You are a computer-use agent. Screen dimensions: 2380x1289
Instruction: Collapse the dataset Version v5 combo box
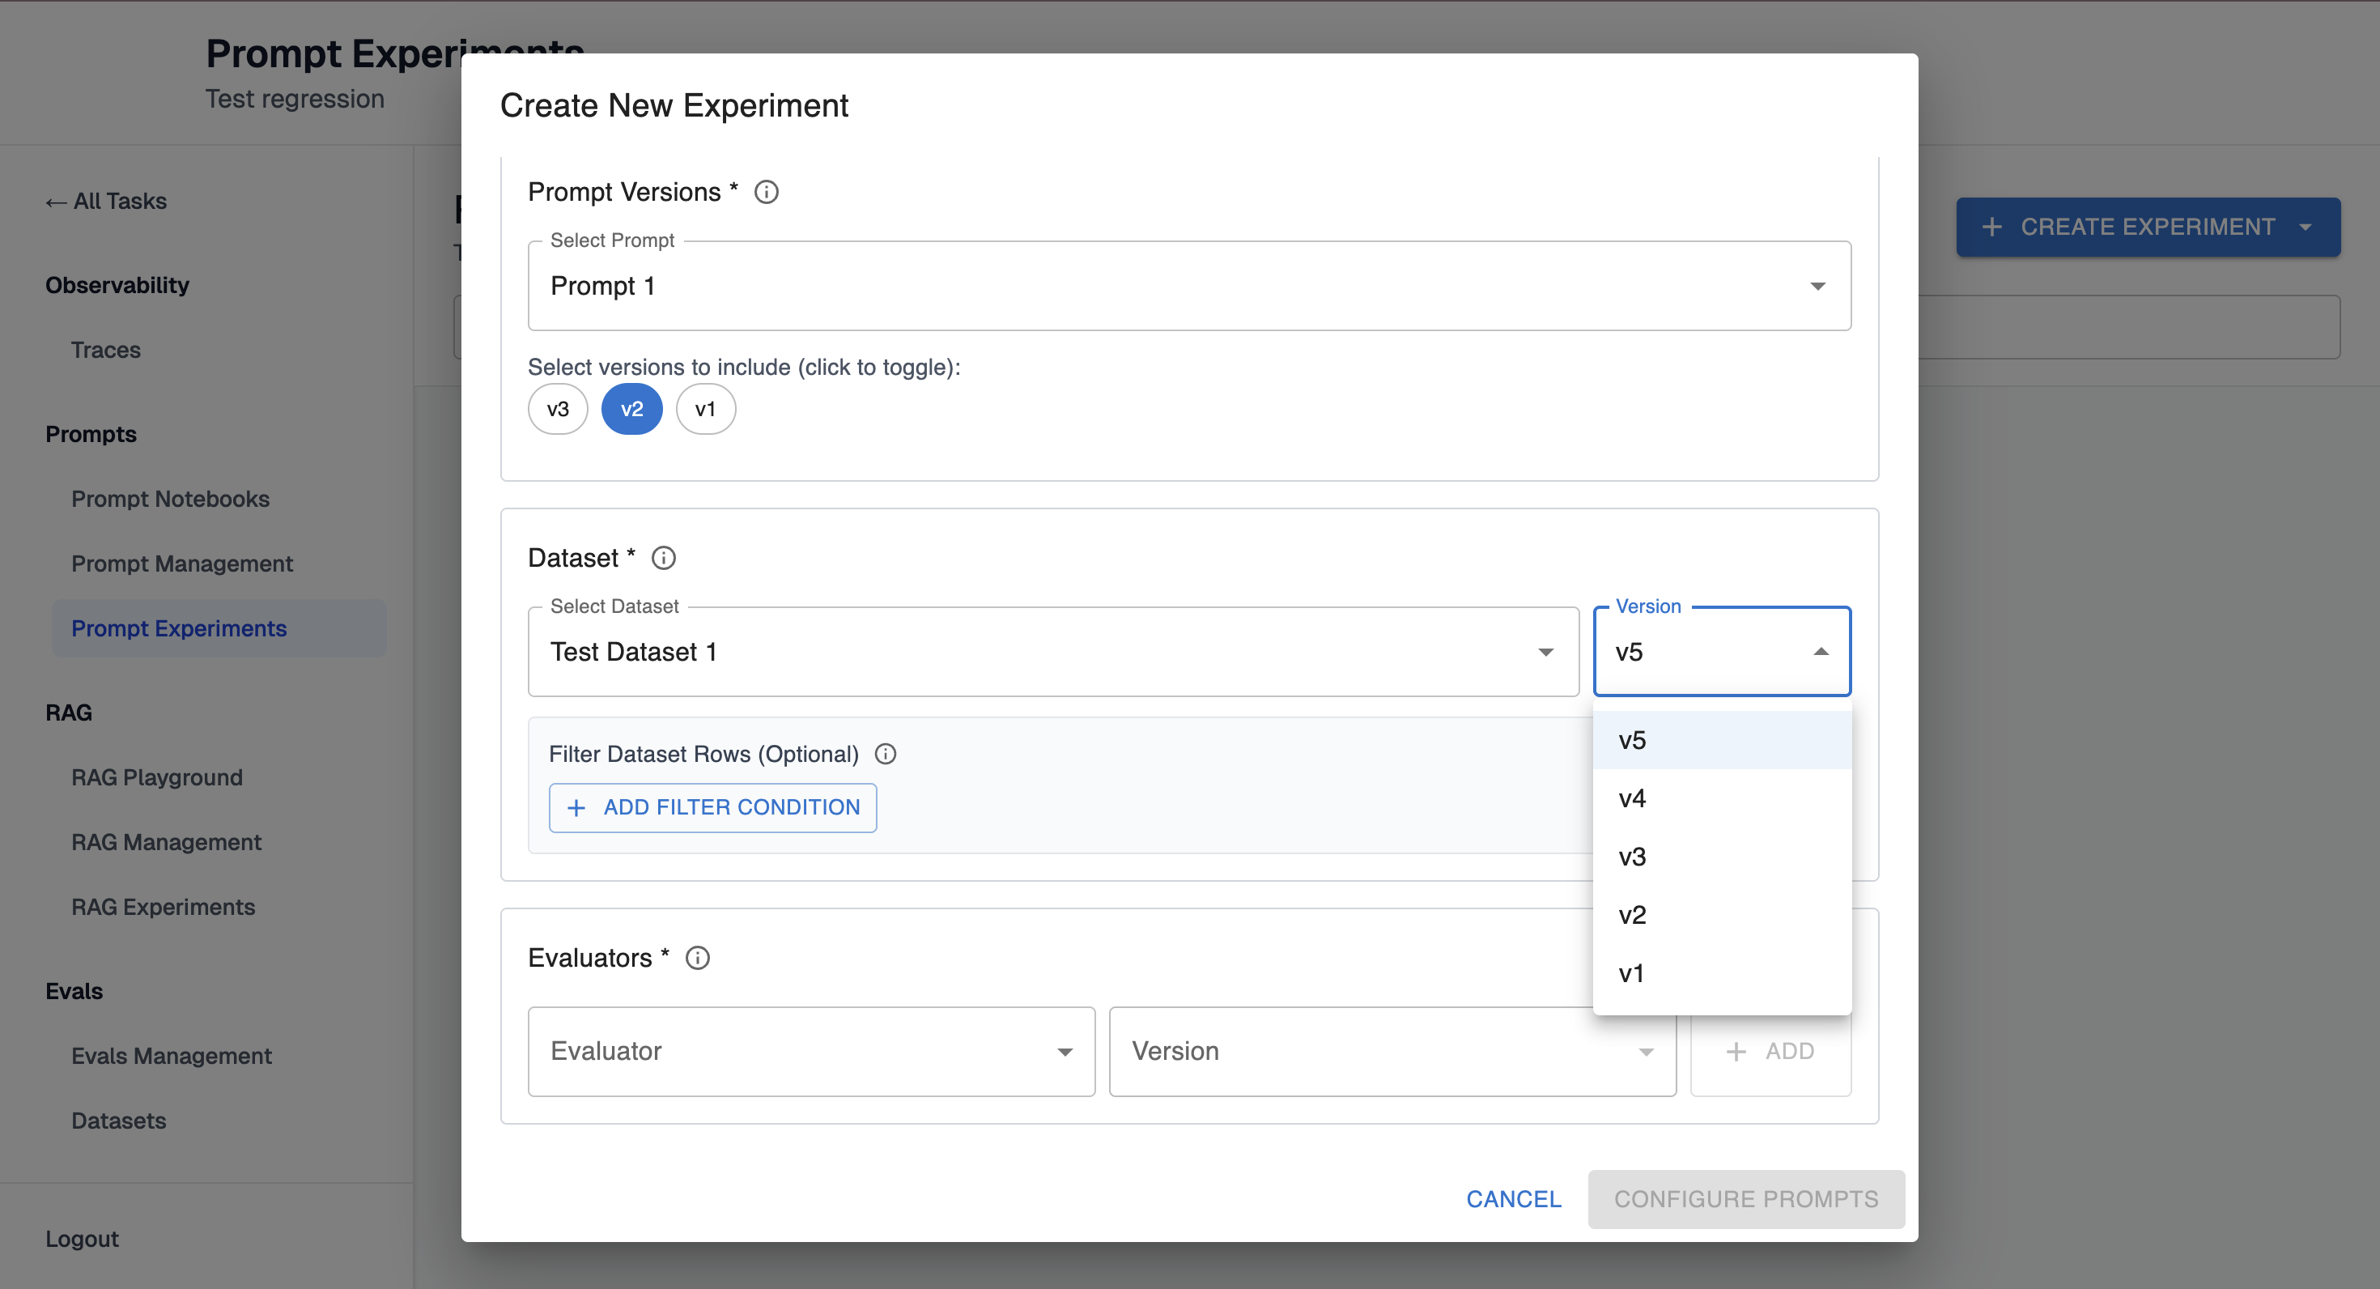pos(1819,653)
